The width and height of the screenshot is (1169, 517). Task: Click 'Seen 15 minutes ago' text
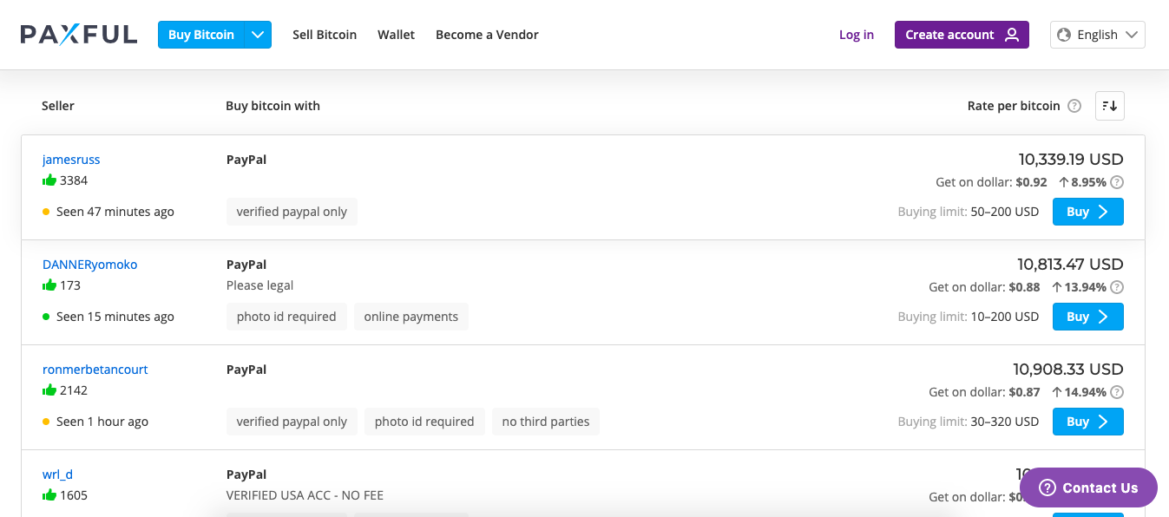(x=115, y=317)
